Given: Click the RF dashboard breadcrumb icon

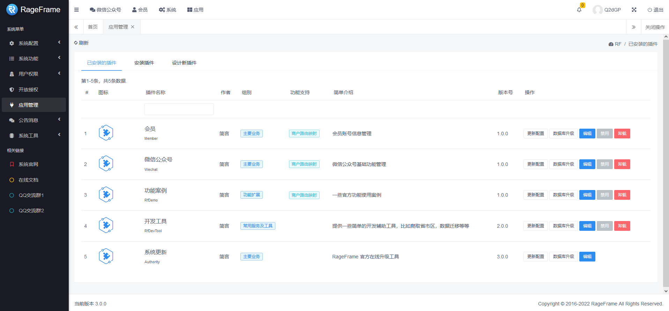Looking at the screenshot, I should (x=611, y=44).
